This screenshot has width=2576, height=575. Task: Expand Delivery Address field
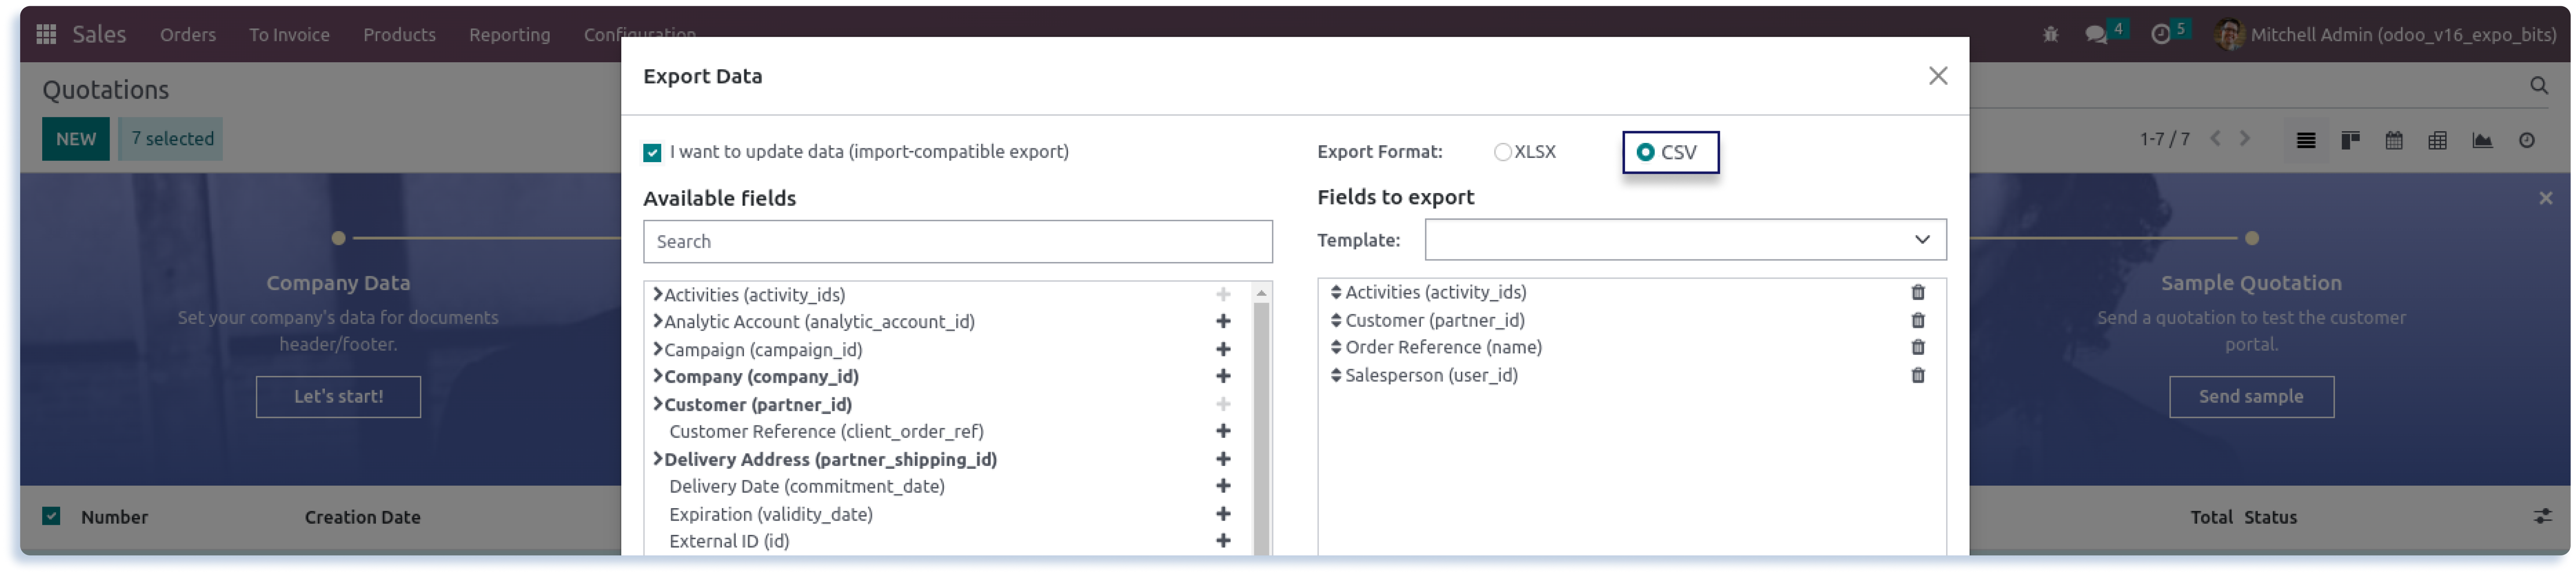[x=657, y=459]
